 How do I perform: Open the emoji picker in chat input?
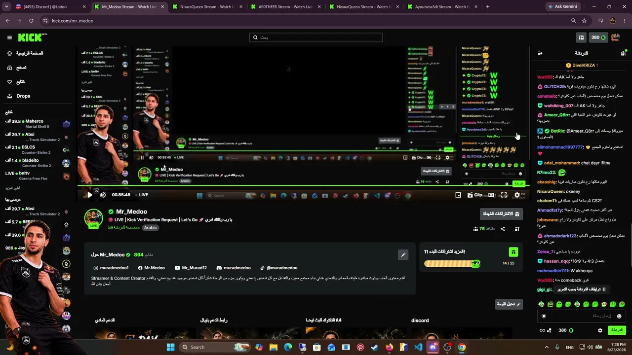click(x=619, y=316)
